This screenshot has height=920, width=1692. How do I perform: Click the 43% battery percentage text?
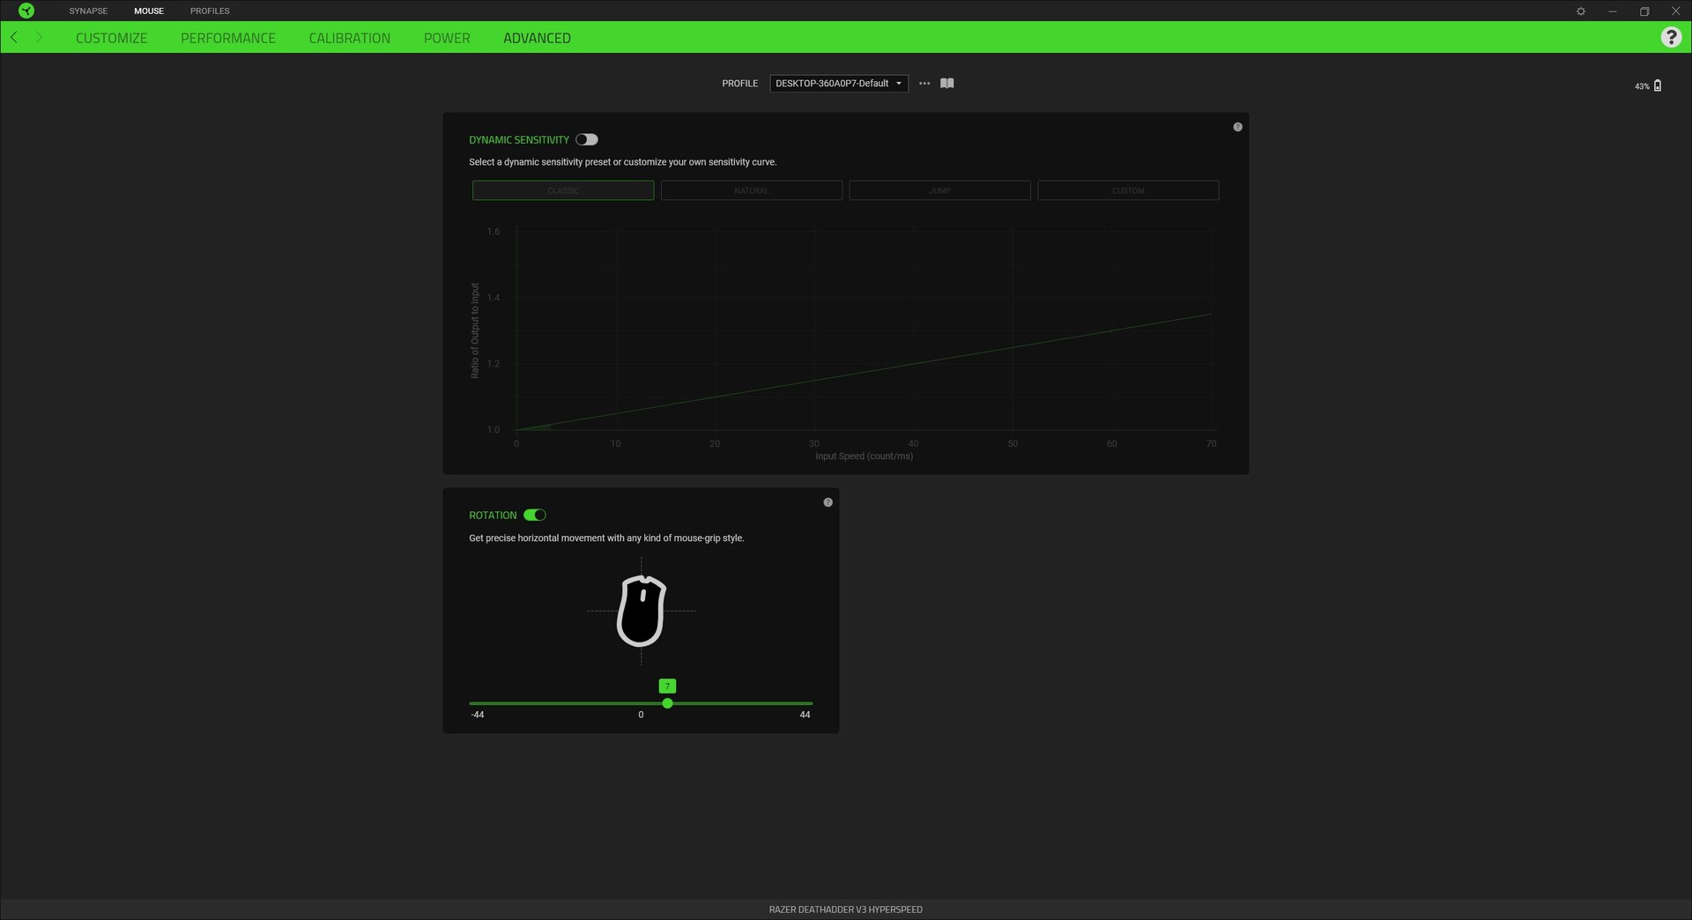point(1642,86)
